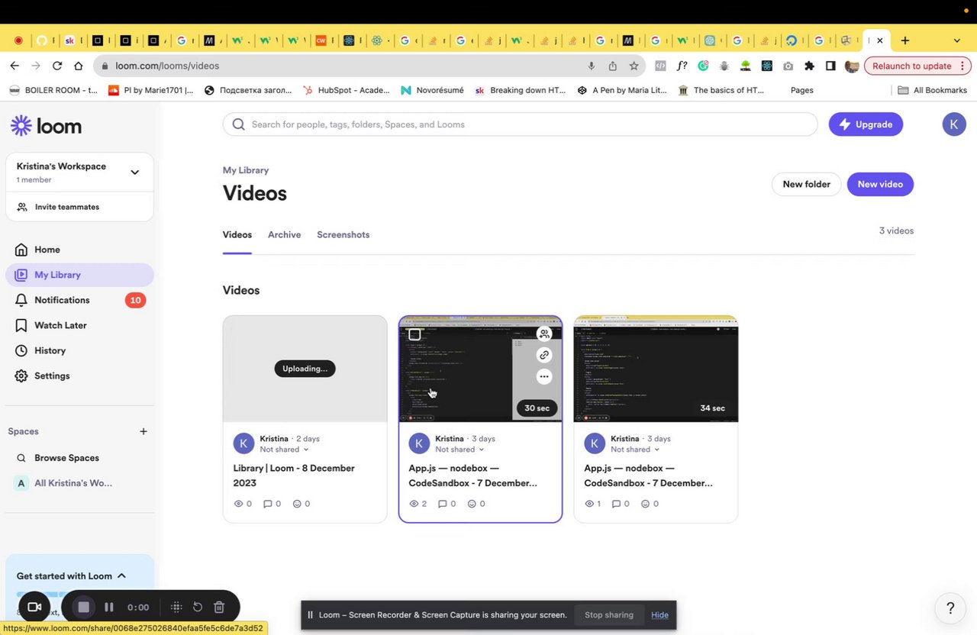Open Notifications in the sidebar
This screenshot has height=635, width=977.
point(79,300)
